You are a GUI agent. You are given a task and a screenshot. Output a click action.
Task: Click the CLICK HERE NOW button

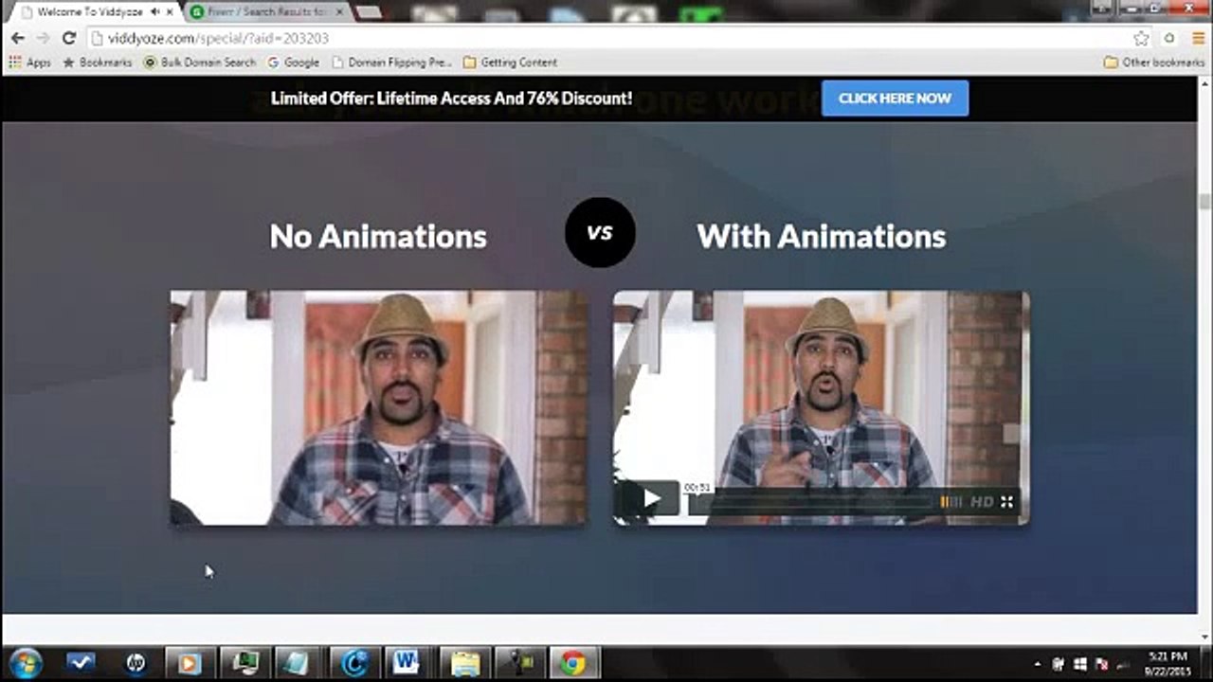click(x=895, y=98)
